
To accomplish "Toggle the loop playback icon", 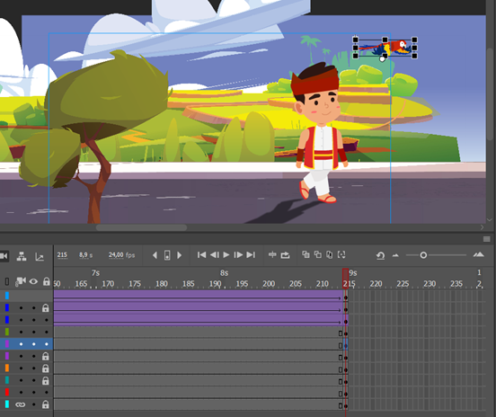I will 285,255.
